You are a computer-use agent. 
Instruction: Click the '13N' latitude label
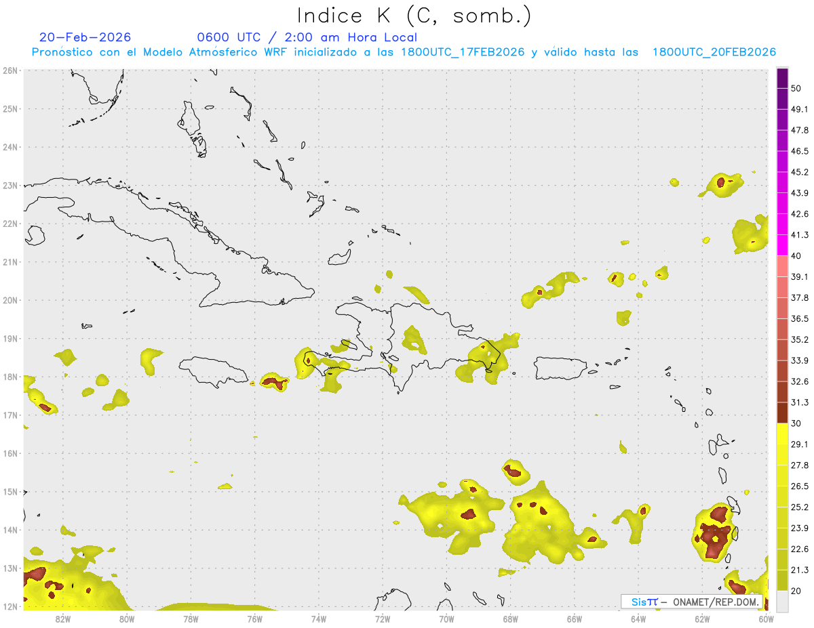[9, 568]
